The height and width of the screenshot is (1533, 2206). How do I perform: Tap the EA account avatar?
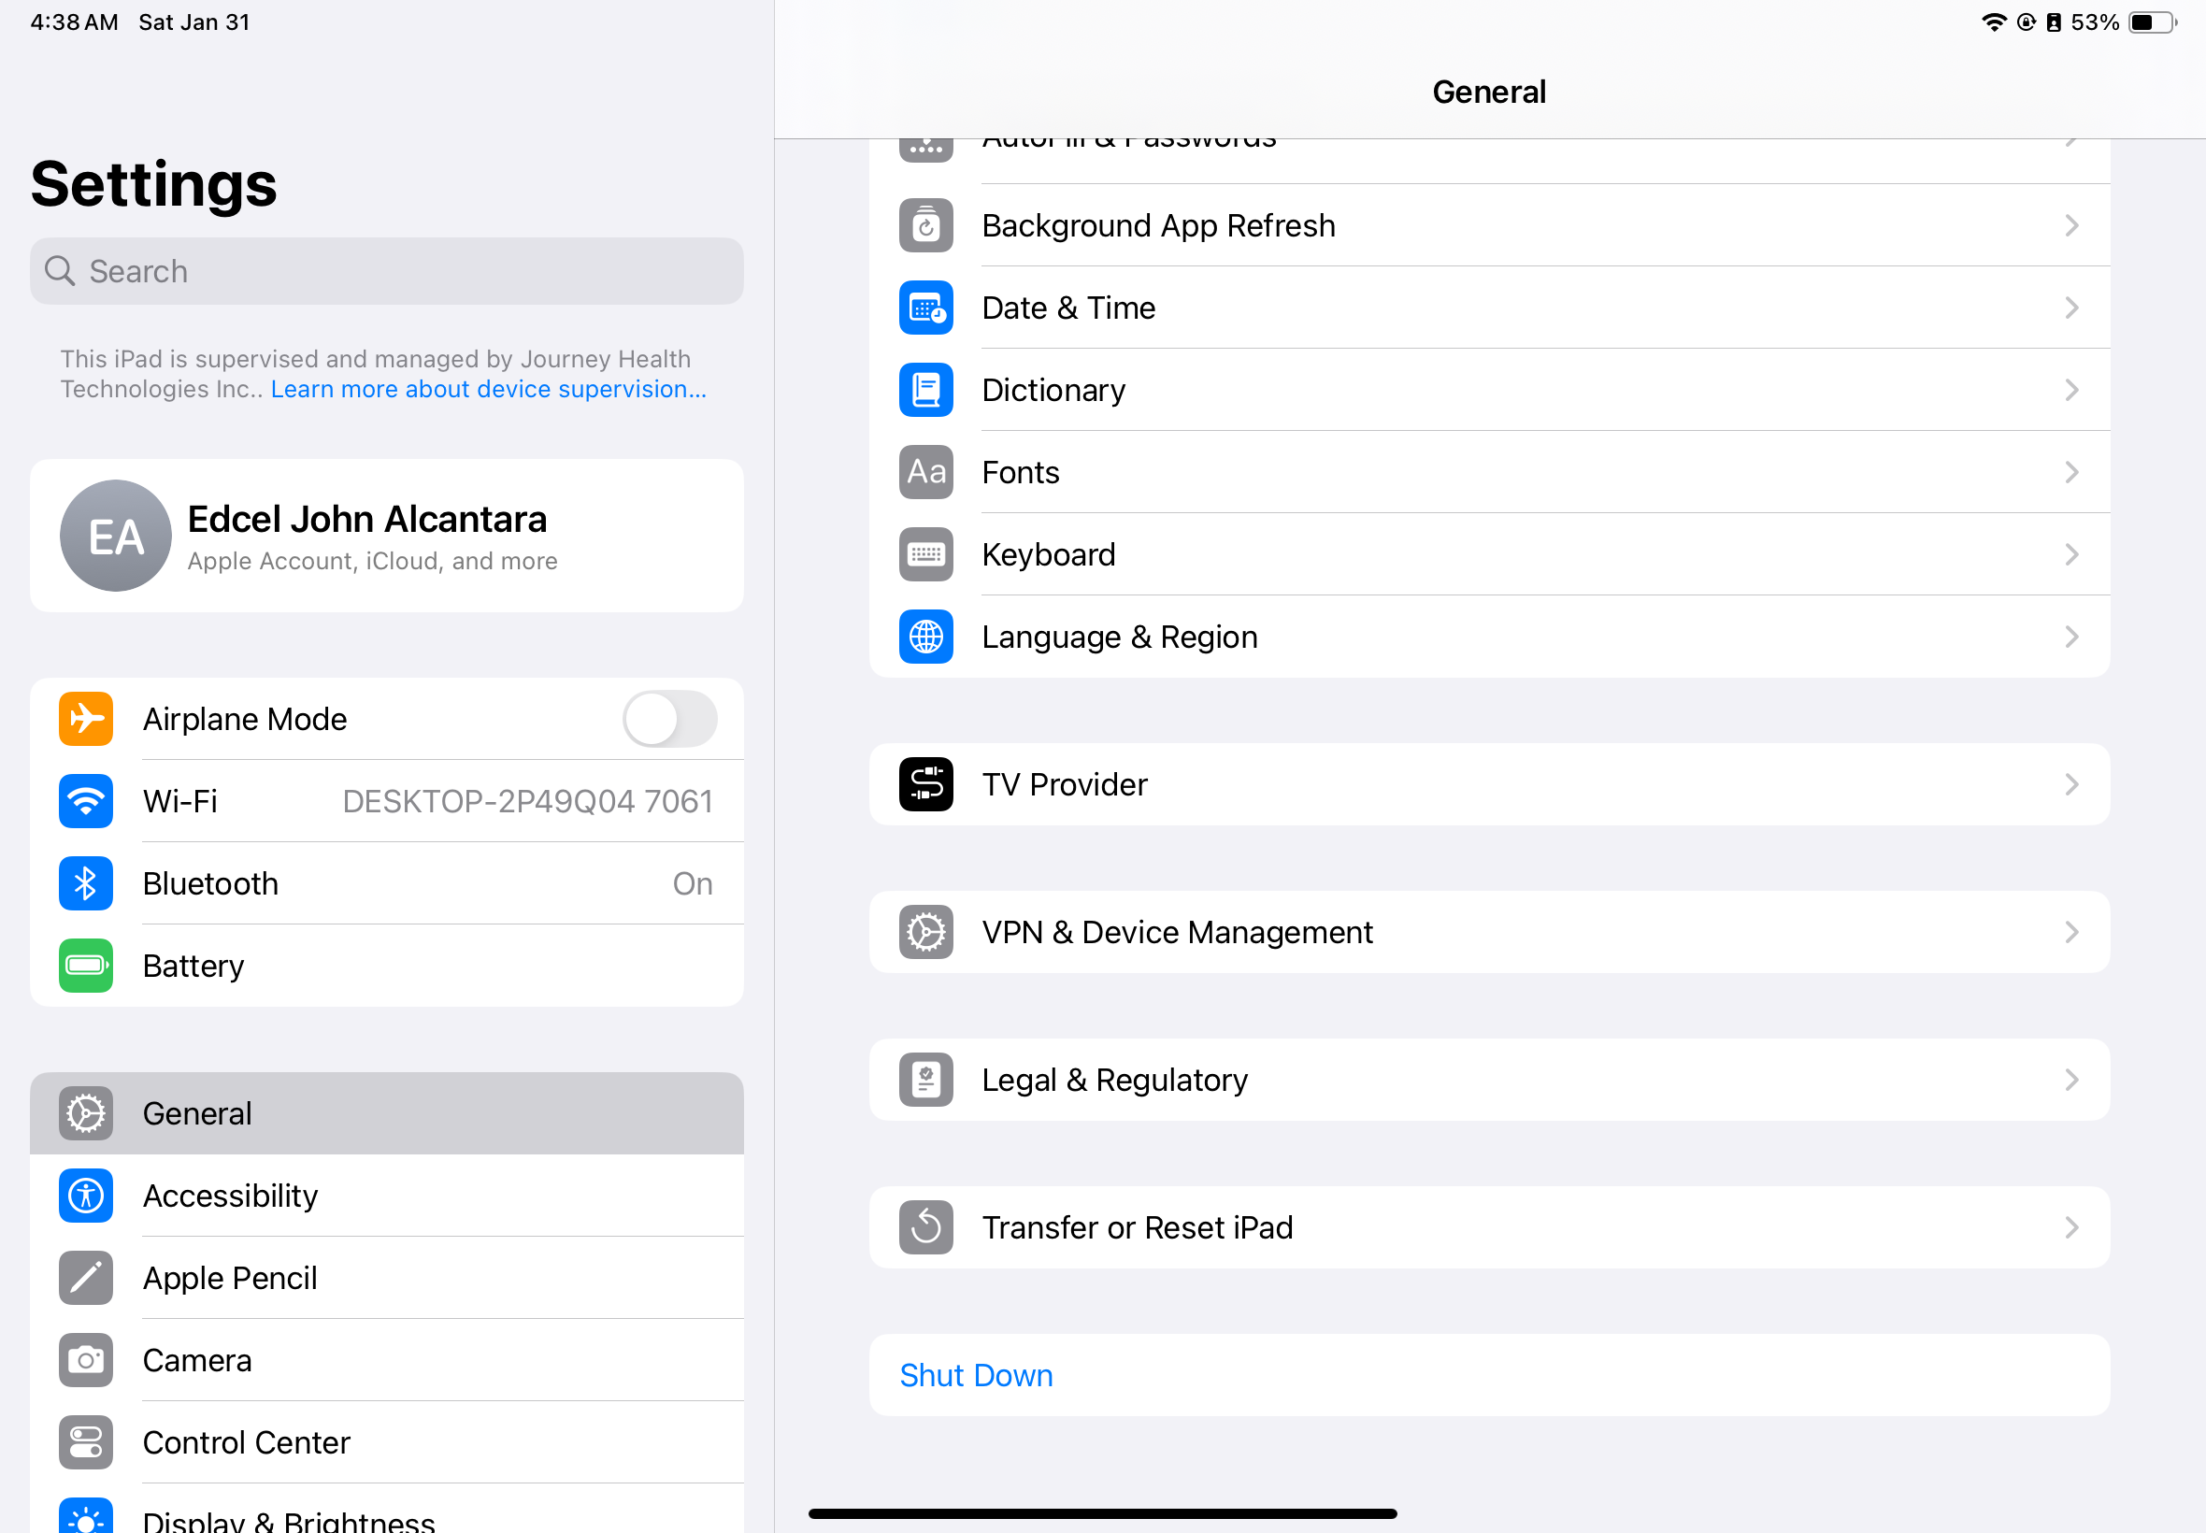(116, 536)
